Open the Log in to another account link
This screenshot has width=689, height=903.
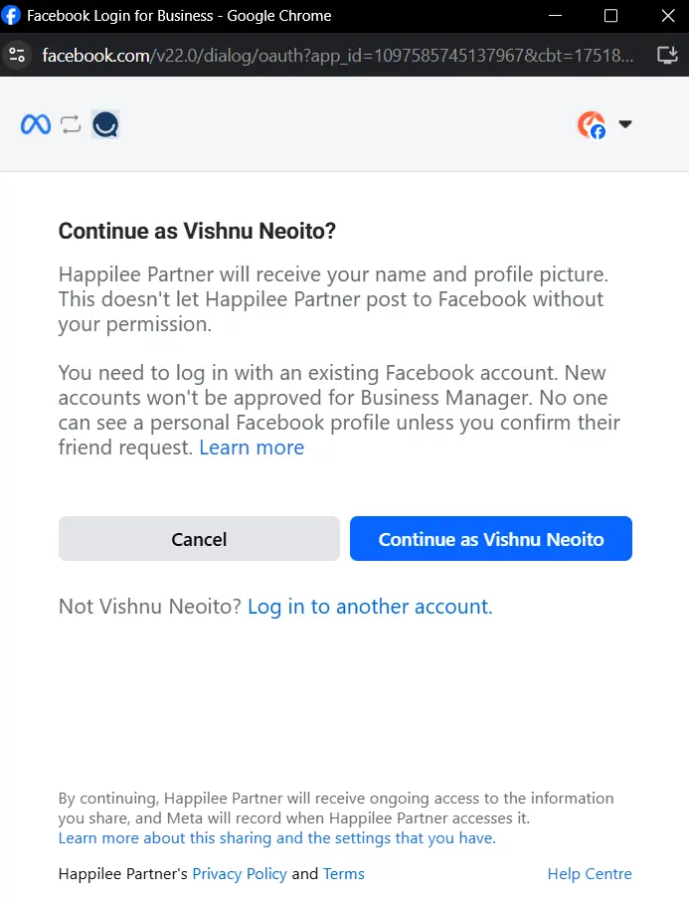coord(369,606)
